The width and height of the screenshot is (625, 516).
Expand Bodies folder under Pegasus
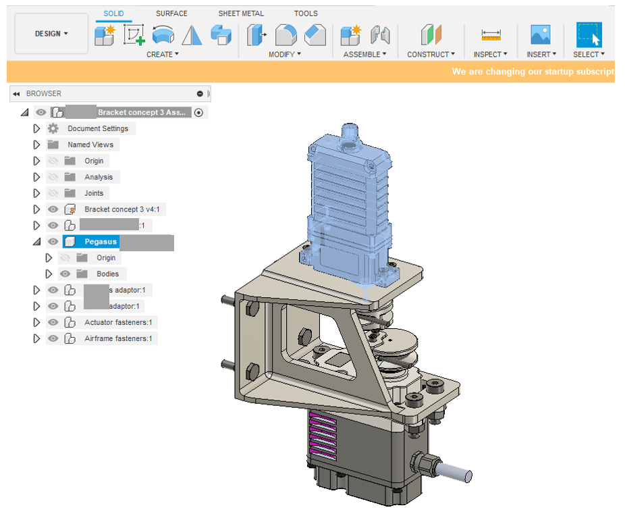[49, 274]
